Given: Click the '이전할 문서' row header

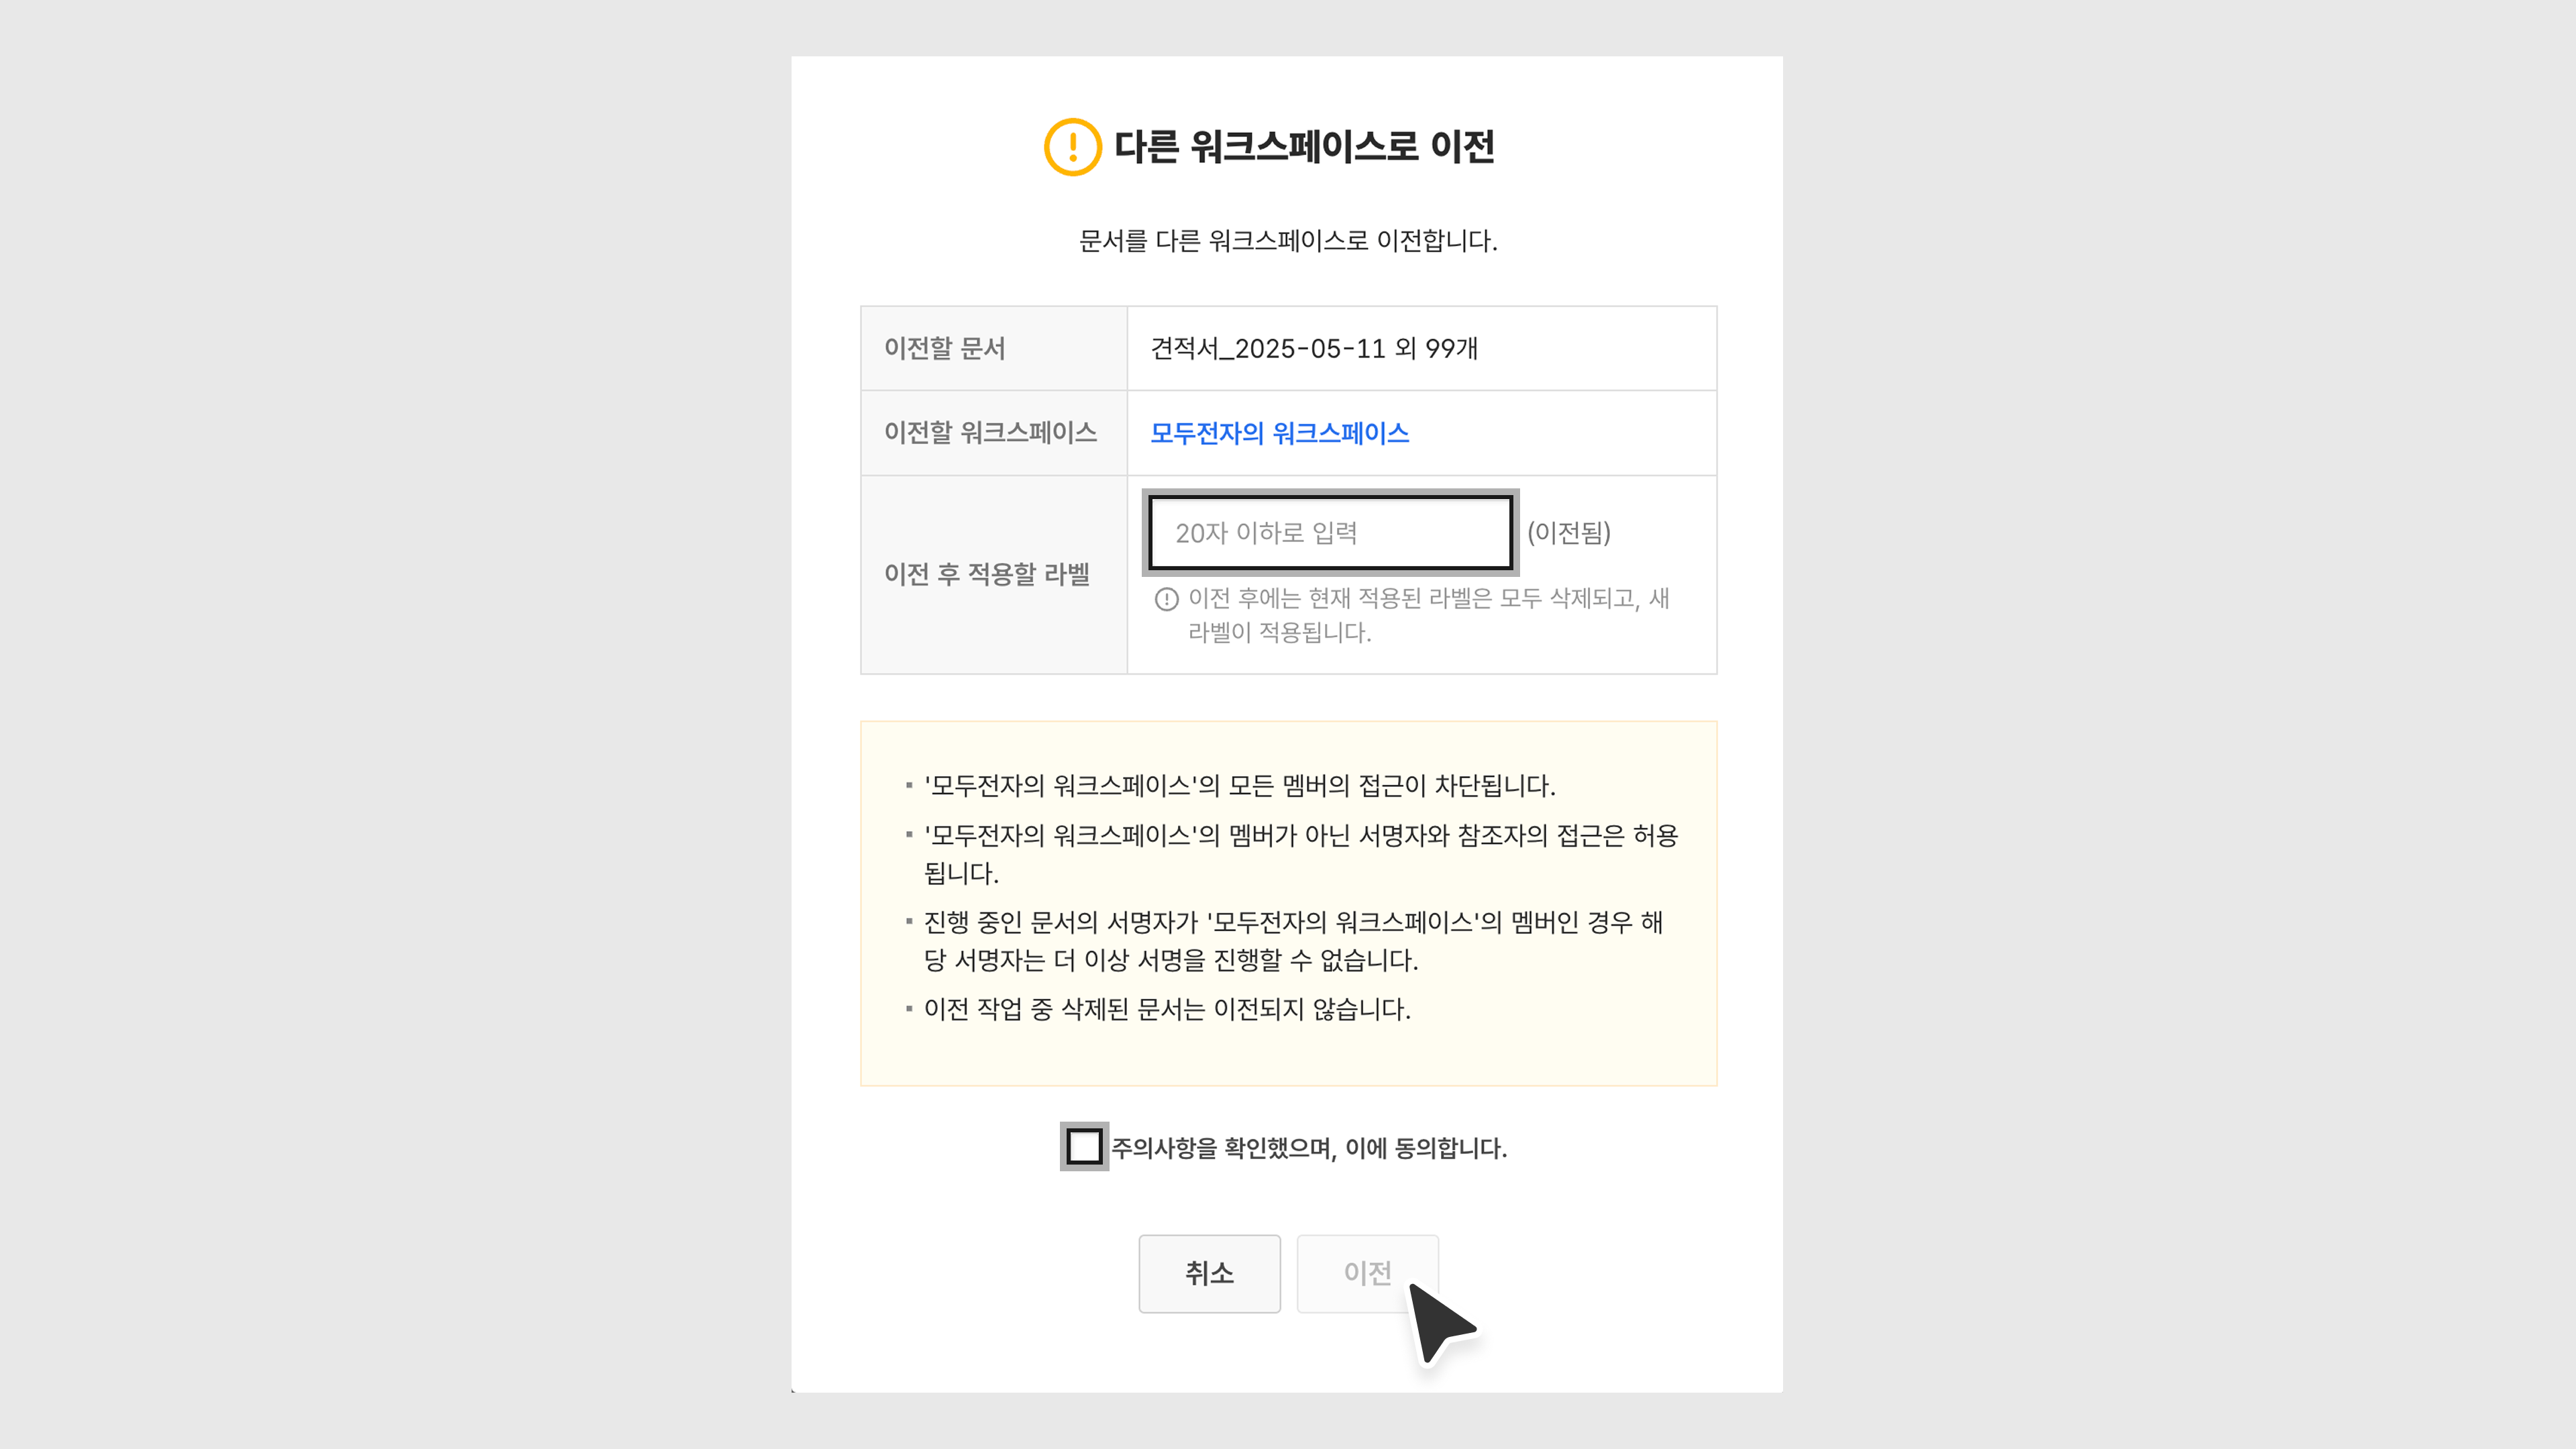Looking at the screenshot, I should tap(944, 348).
